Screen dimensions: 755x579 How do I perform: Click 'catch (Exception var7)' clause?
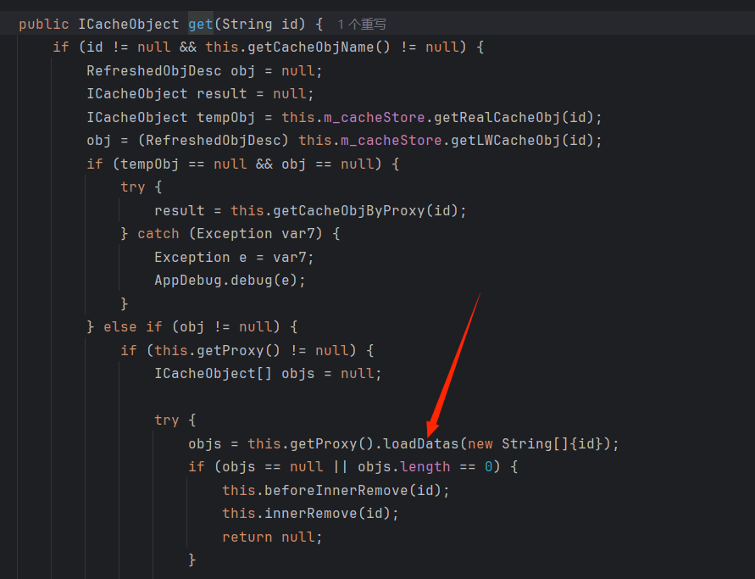point(230,234)
